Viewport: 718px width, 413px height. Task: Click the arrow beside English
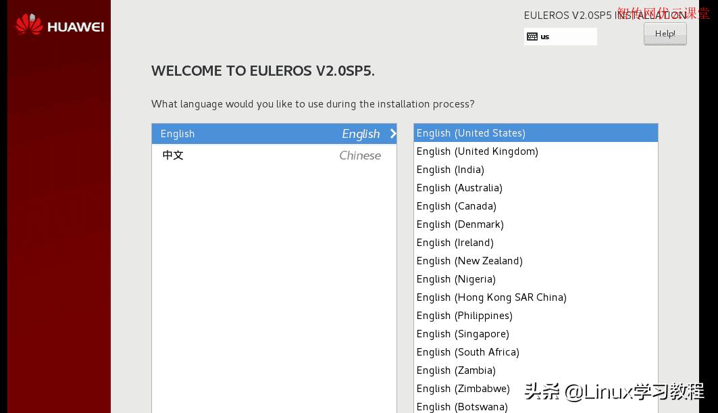(x=392, y=134)
